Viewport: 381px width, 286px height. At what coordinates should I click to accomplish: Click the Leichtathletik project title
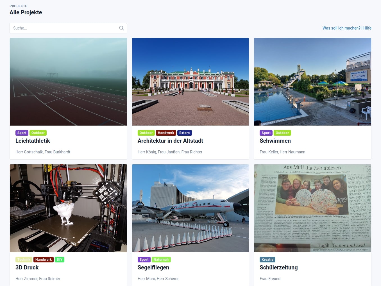pyautogui.click(x=33, y=141)
